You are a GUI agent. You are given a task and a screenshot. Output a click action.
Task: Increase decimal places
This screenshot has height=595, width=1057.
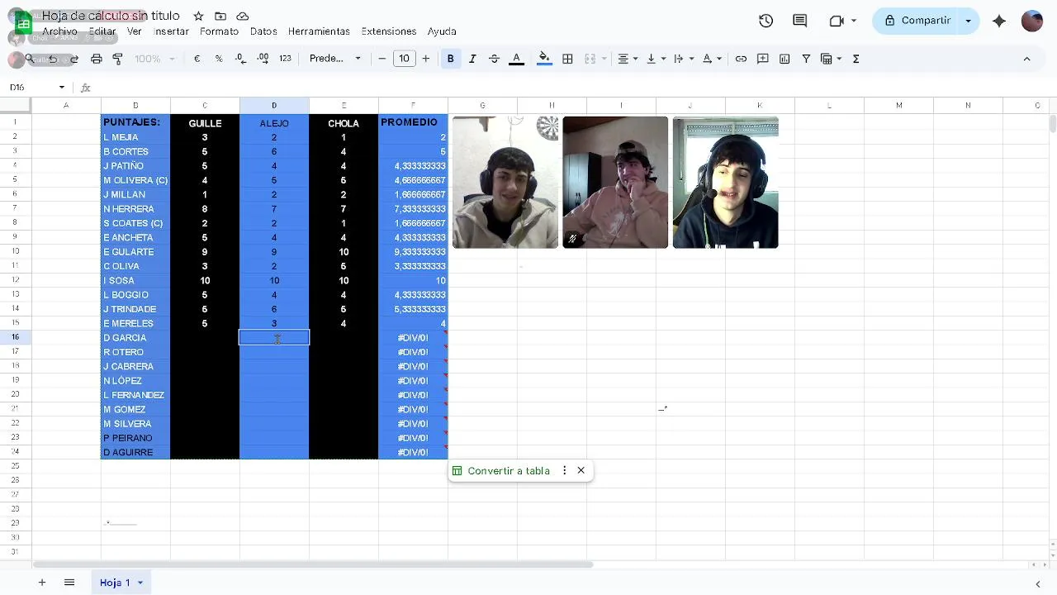[263, 59]
